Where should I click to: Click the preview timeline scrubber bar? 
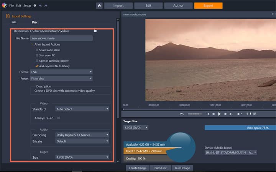pyautogui.click(x=199, y=109)
